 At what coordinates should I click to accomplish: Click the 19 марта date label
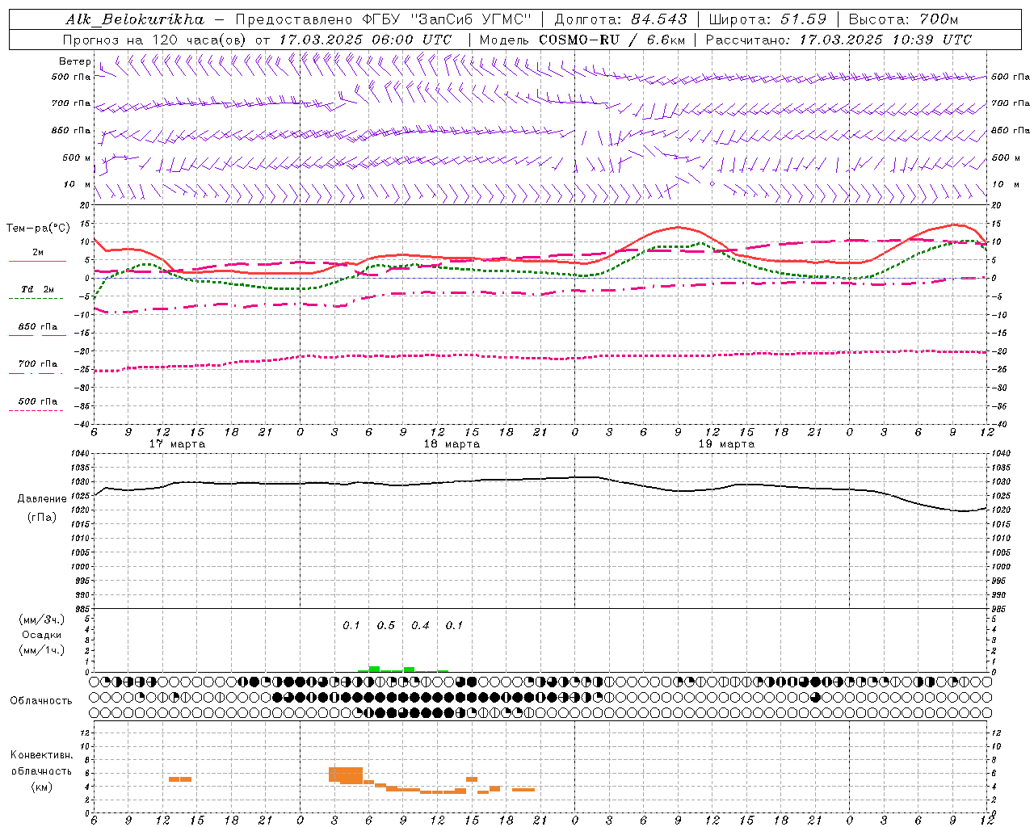tap(726, 444)
